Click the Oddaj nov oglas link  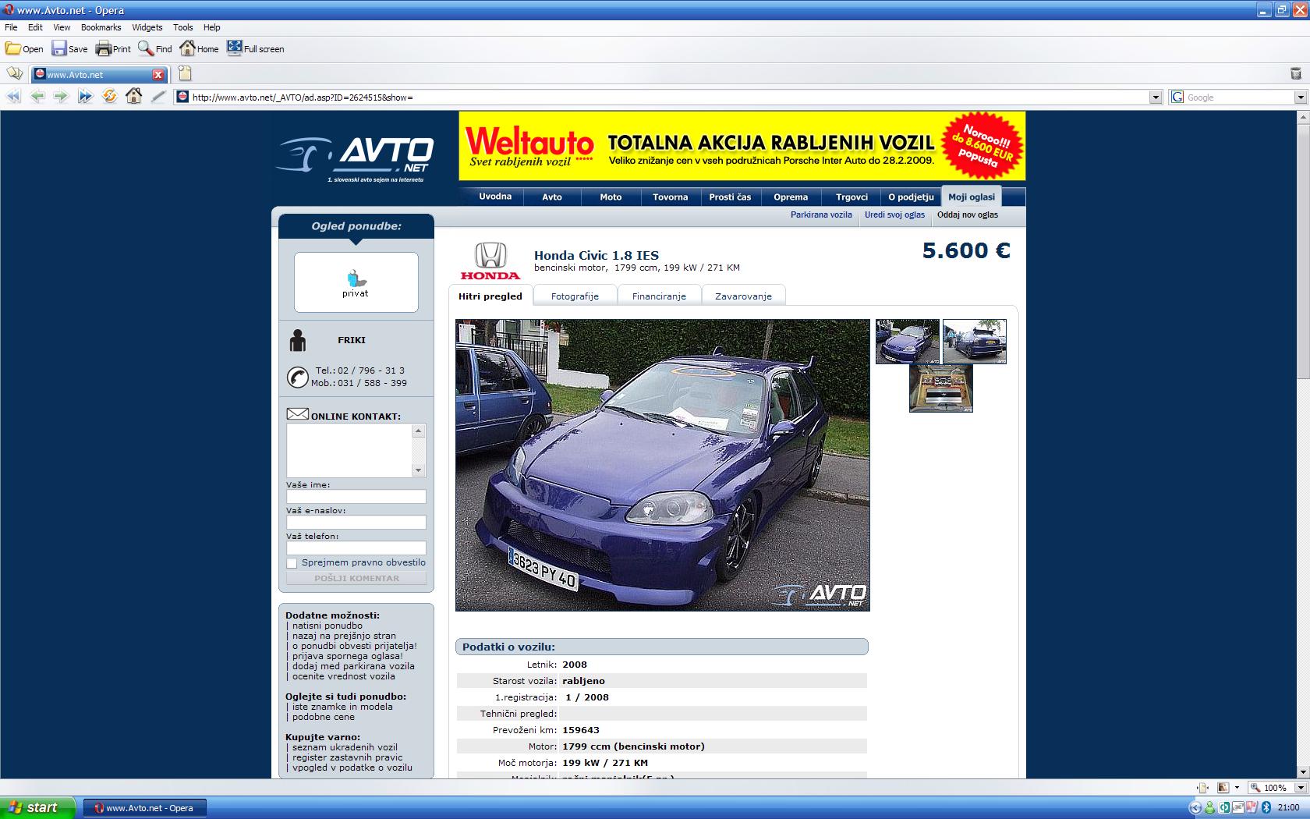tap(968, 214)
